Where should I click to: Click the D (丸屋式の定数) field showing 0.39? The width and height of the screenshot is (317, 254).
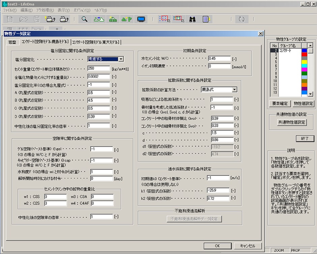tap(99, 117)
